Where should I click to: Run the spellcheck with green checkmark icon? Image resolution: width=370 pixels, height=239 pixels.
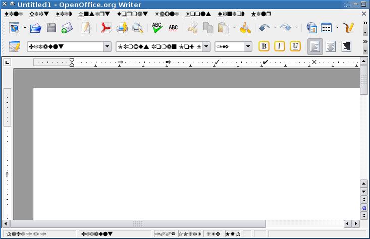click(x=157, y=28)
